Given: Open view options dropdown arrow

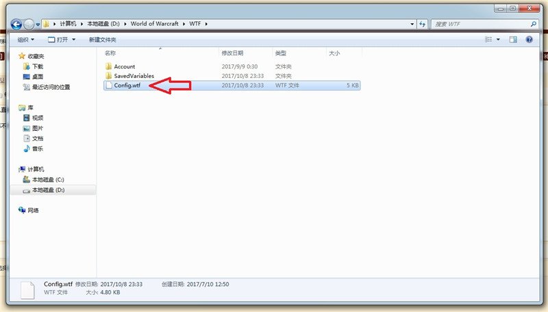Looking at the screenshot, I should click(x=498, y=40).
